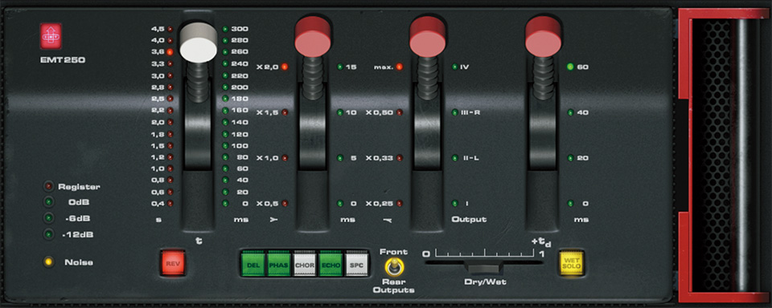Toggle the red REV button
Image resolution: width=772 pixels, height=308 pixels.
tap(173, 263)
